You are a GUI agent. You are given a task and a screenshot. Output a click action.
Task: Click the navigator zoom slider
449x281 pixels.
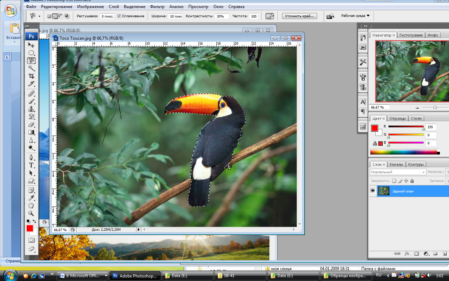point(435,107)
